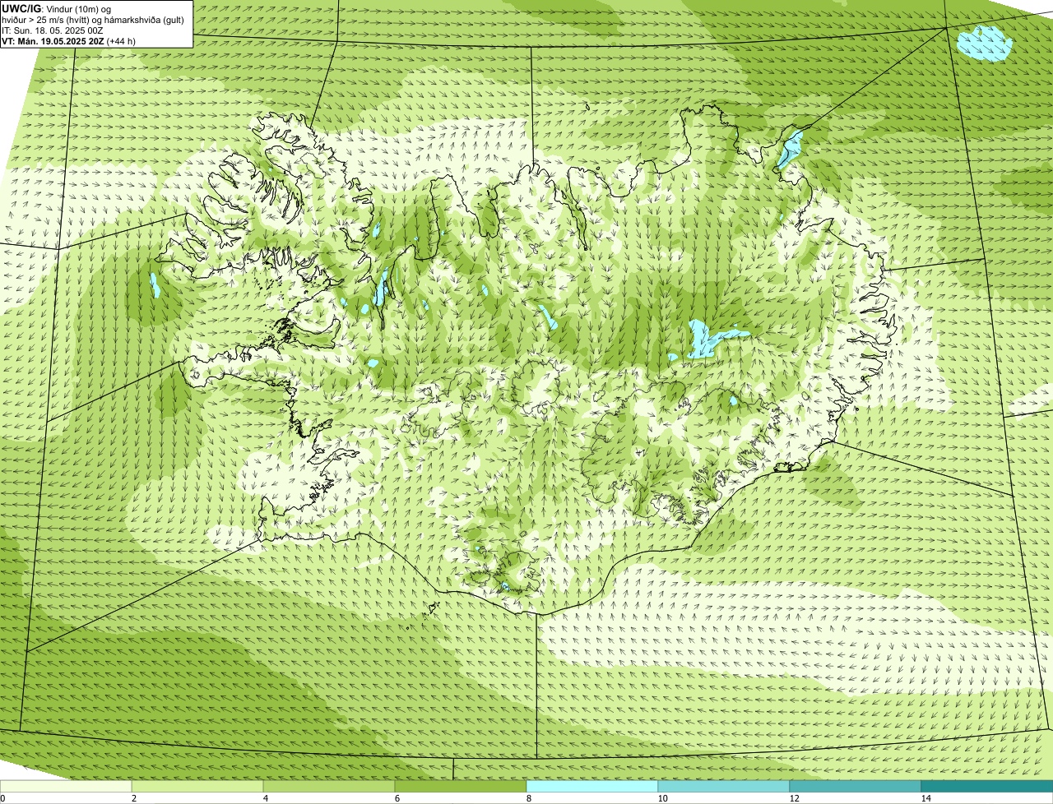Click the "12" tick label on the scale
Screen dimensions: 1053x804
coord(794,798)
